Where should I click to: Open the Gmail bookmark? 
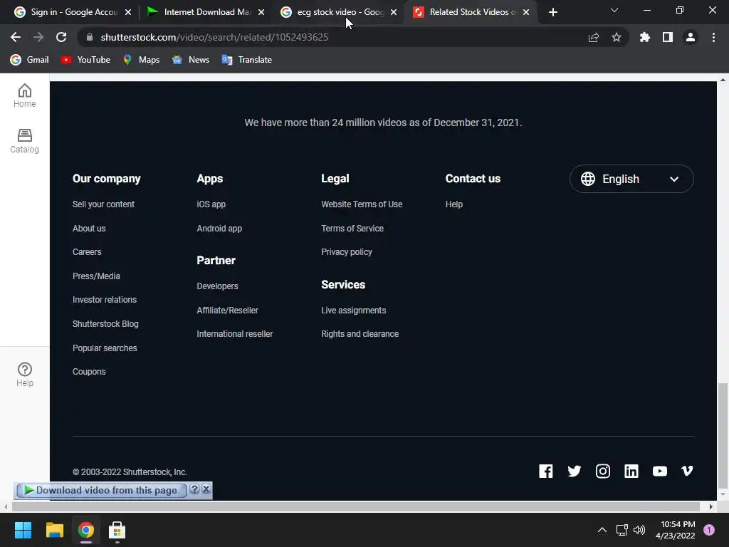(x=30, y=60)
